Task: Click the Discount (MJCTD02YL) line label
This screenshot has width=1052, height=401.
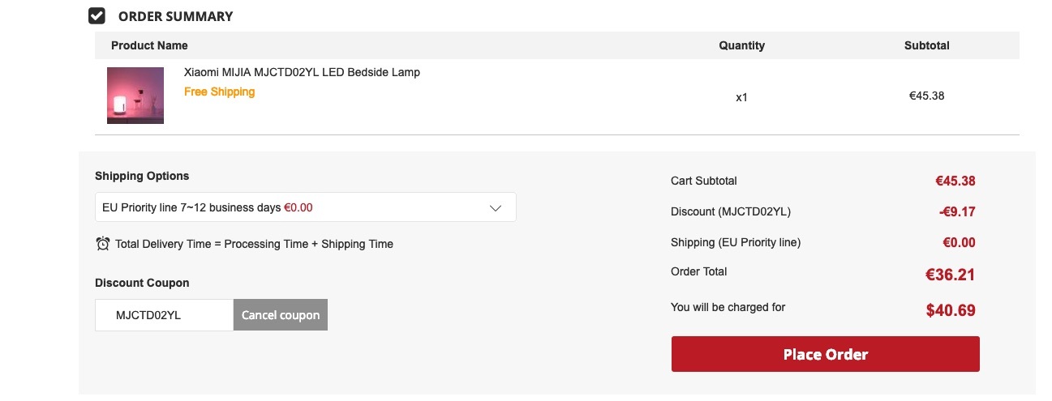Action: [731, 211]
